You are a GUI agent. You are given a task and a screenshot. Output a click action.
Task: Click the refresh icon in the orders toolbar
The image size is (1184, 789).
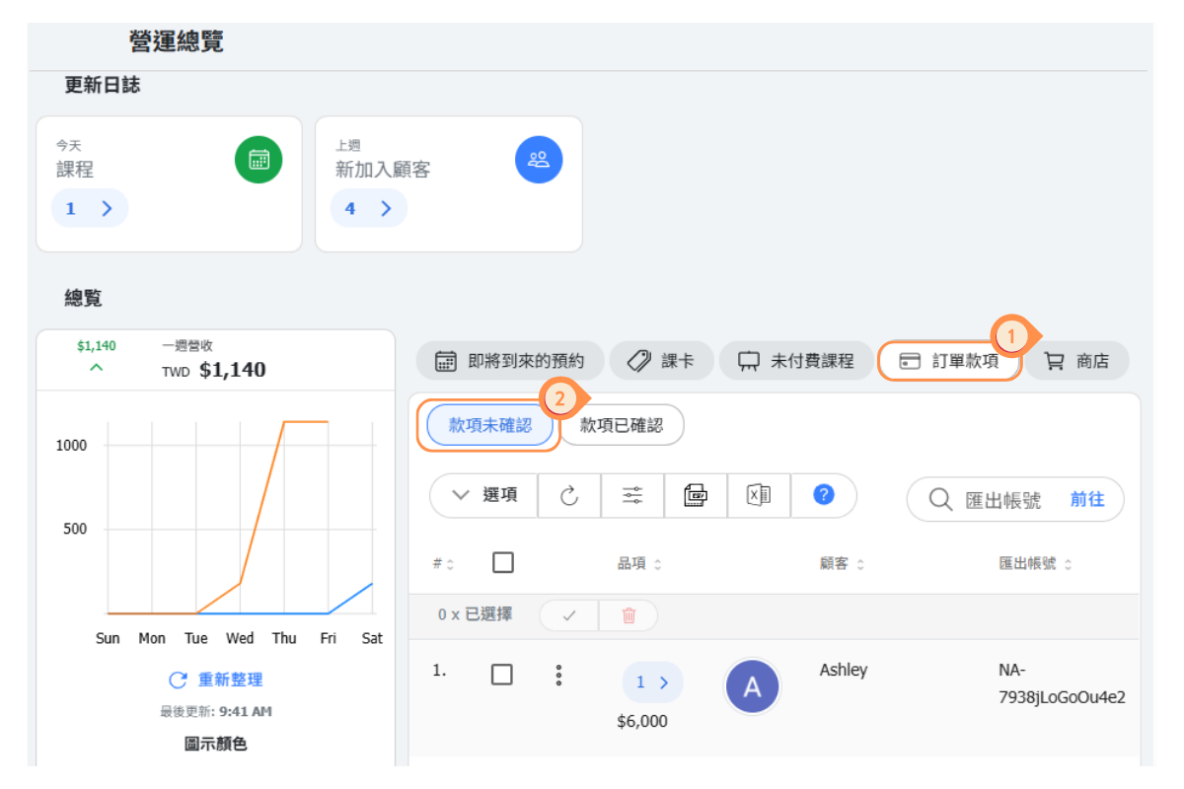(569, 496)
